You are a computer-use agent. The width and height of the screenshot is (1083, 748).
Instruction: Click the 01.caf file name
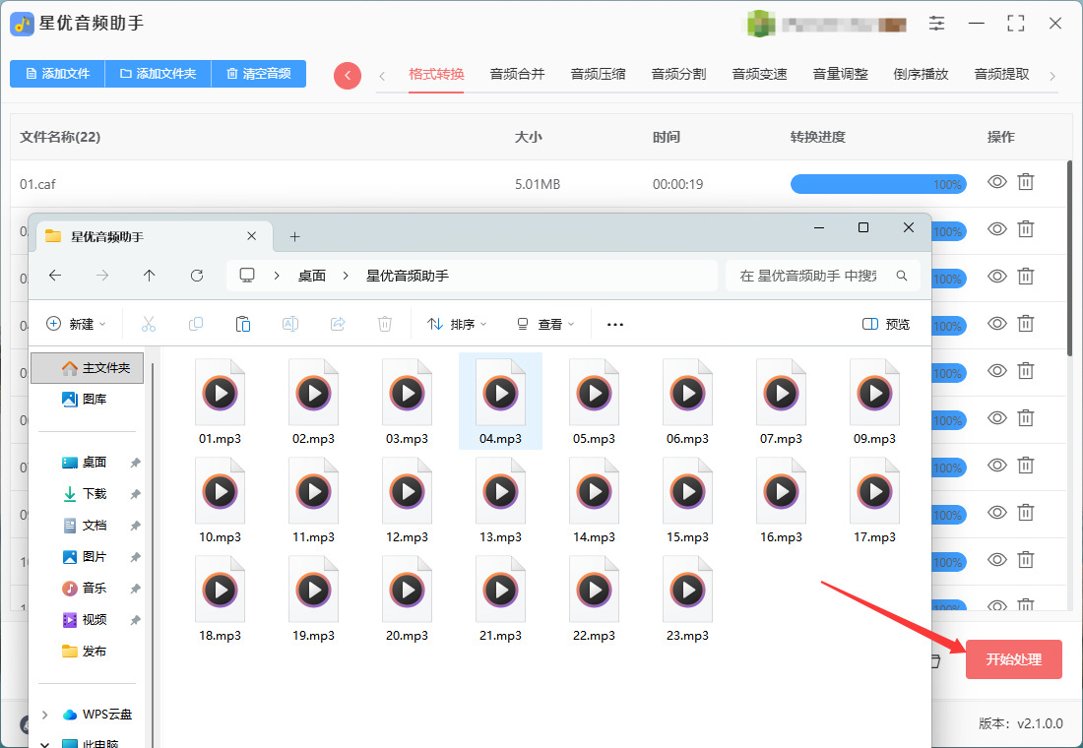click(x=38, y=184)
